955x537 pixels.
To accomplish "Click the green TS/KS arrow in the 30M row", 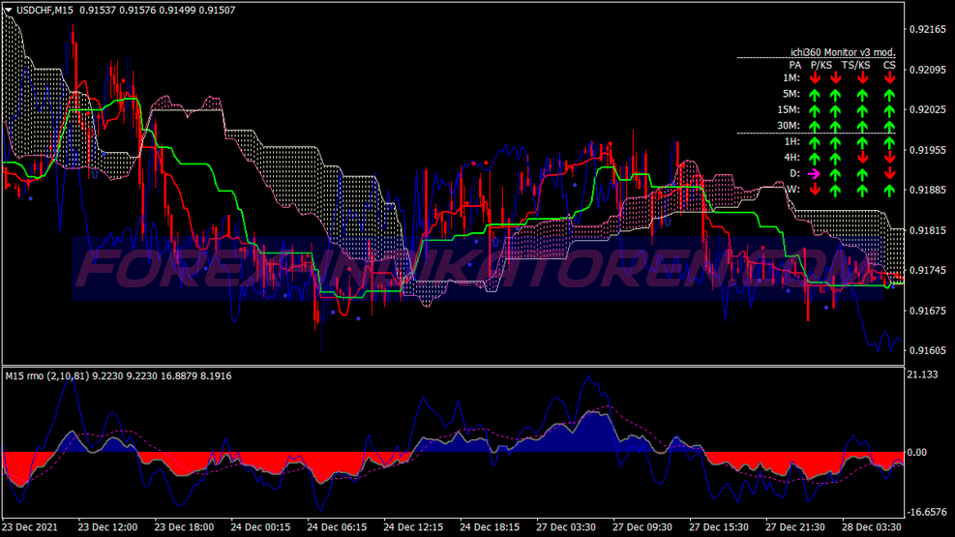I will (x=862, y=126).
